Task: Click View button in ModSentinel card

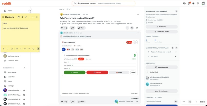Action: pos(133,73)
